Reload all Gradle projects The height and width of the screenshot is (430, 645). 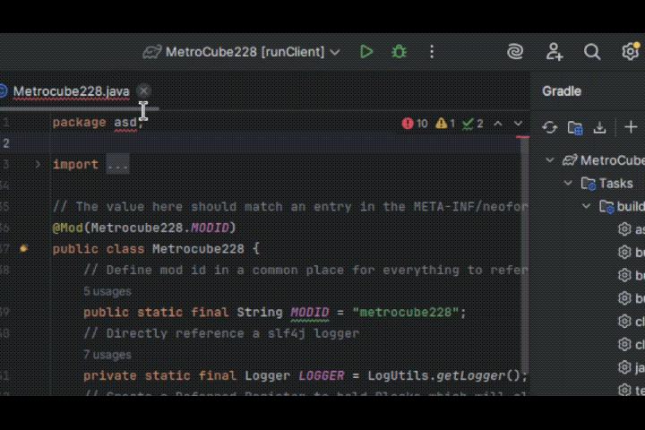click(x=550, y=128)
